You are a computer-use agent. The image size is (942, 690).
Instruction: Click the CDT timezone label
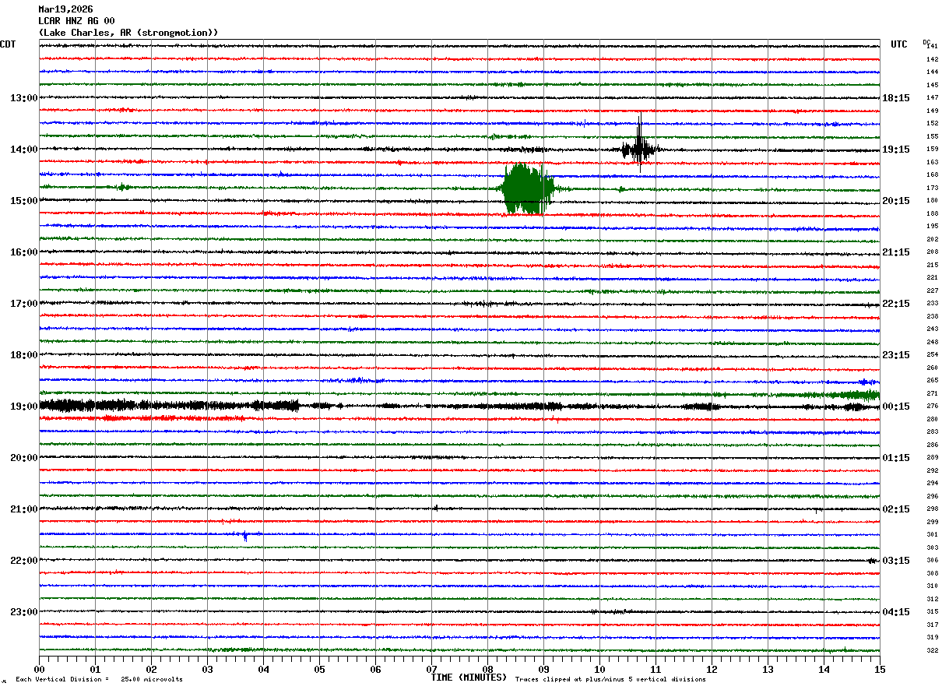click(8, 44)
